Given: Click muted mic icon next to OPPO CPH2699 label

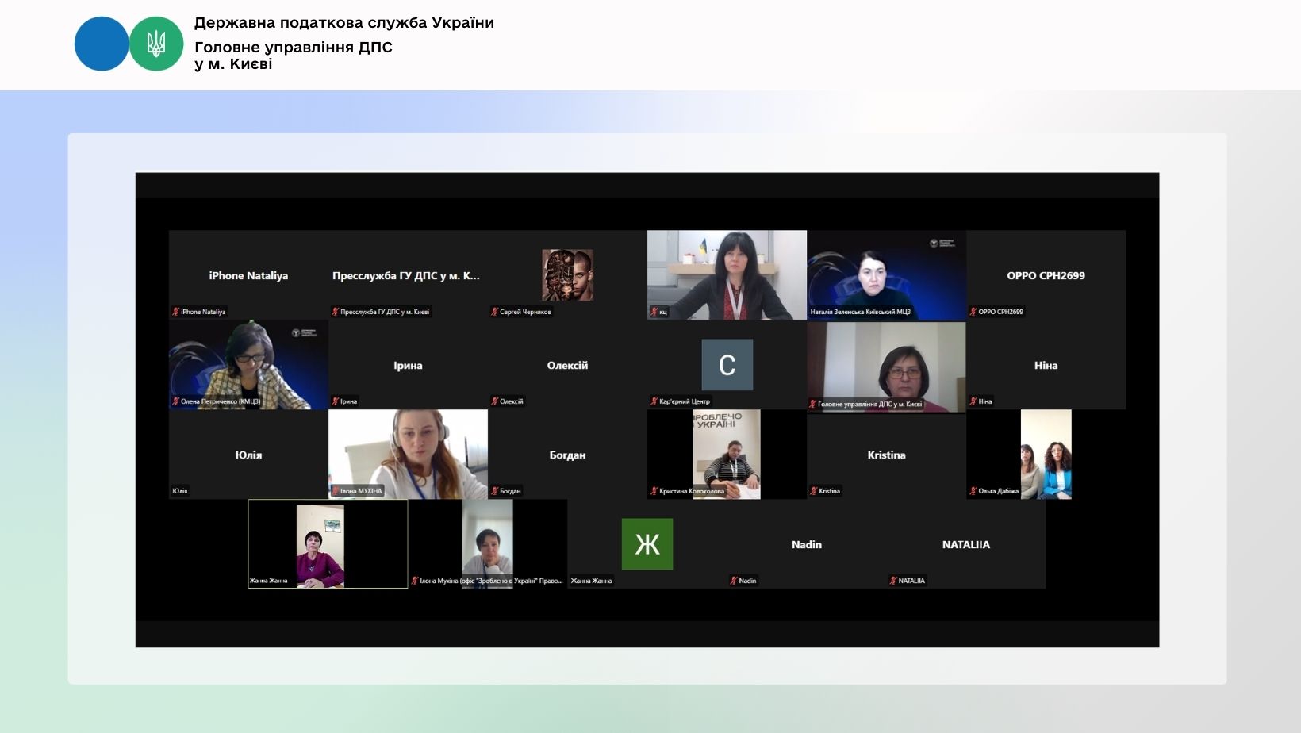Looking at the screenshot, I should (973, 312).
